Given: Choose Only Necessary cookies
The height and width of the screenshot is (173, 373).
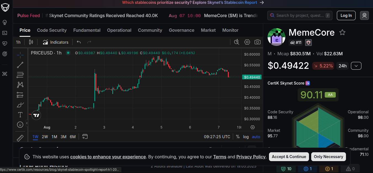Looking at the screenshot, I should tap(328, 157).
